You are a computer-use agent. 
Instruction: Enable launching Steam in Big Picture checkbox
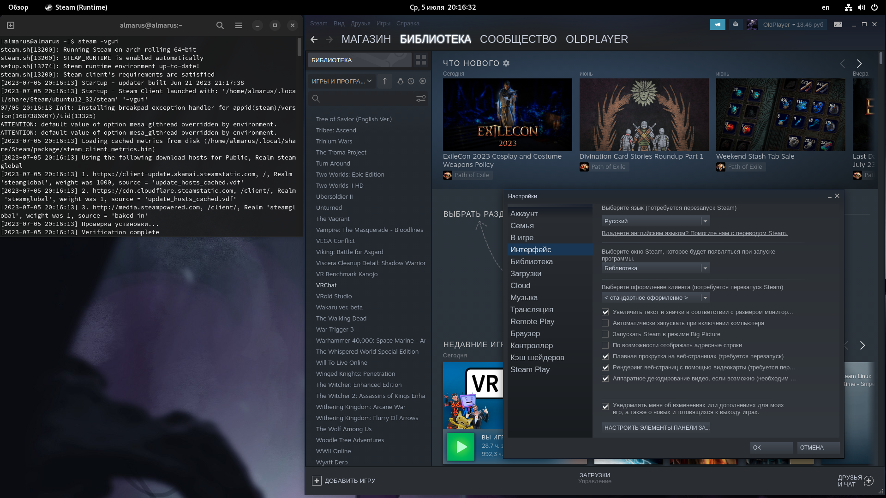tap(605, 334)
